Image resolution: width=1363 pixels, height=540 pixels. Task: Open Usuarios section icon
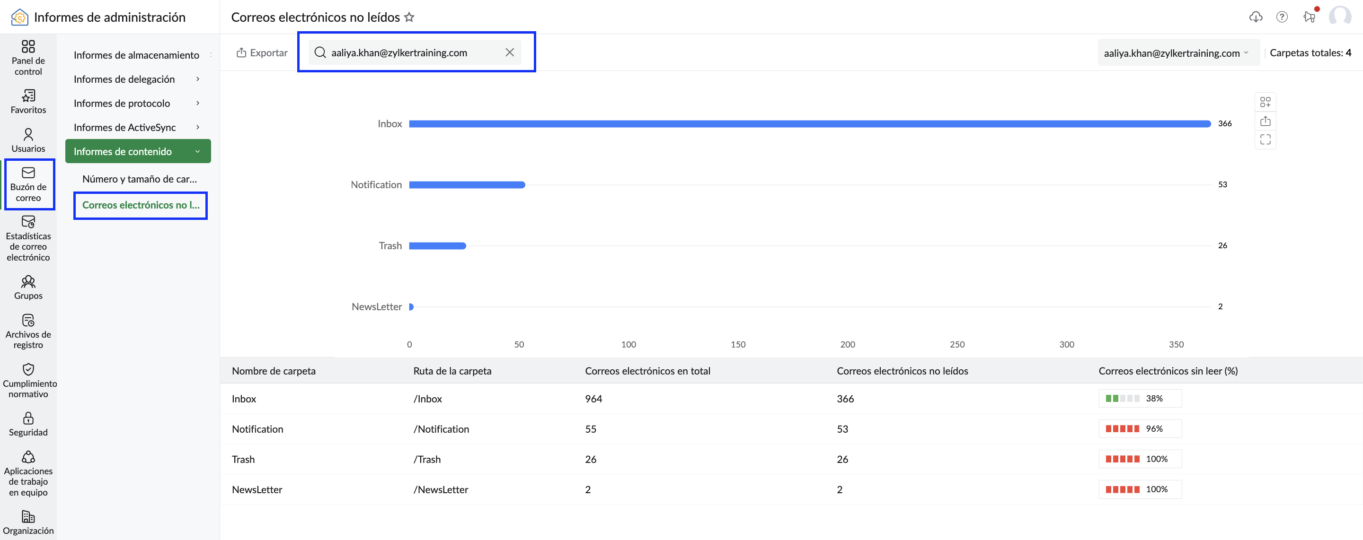tap(28, 134)
